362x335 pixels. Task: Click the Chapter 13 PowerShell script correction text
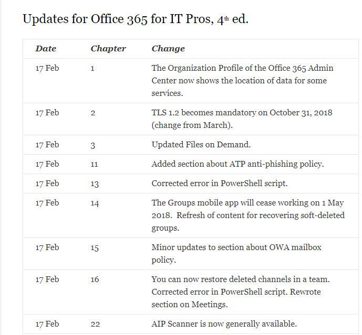pos(219,183)
